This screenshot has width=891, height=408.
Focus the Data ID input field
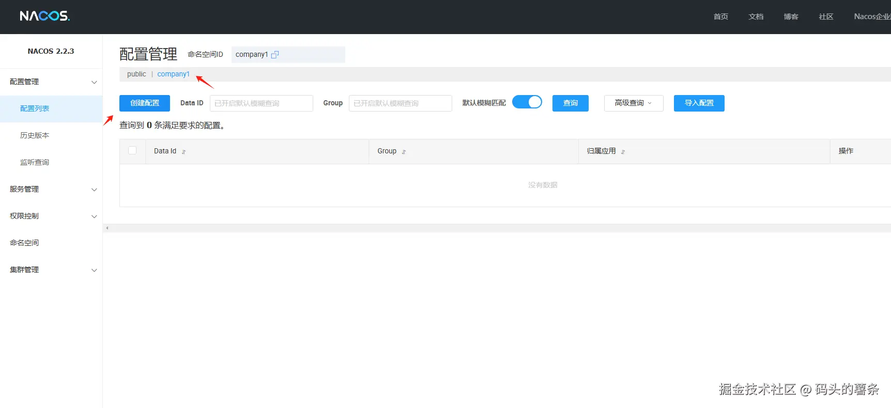262,103
